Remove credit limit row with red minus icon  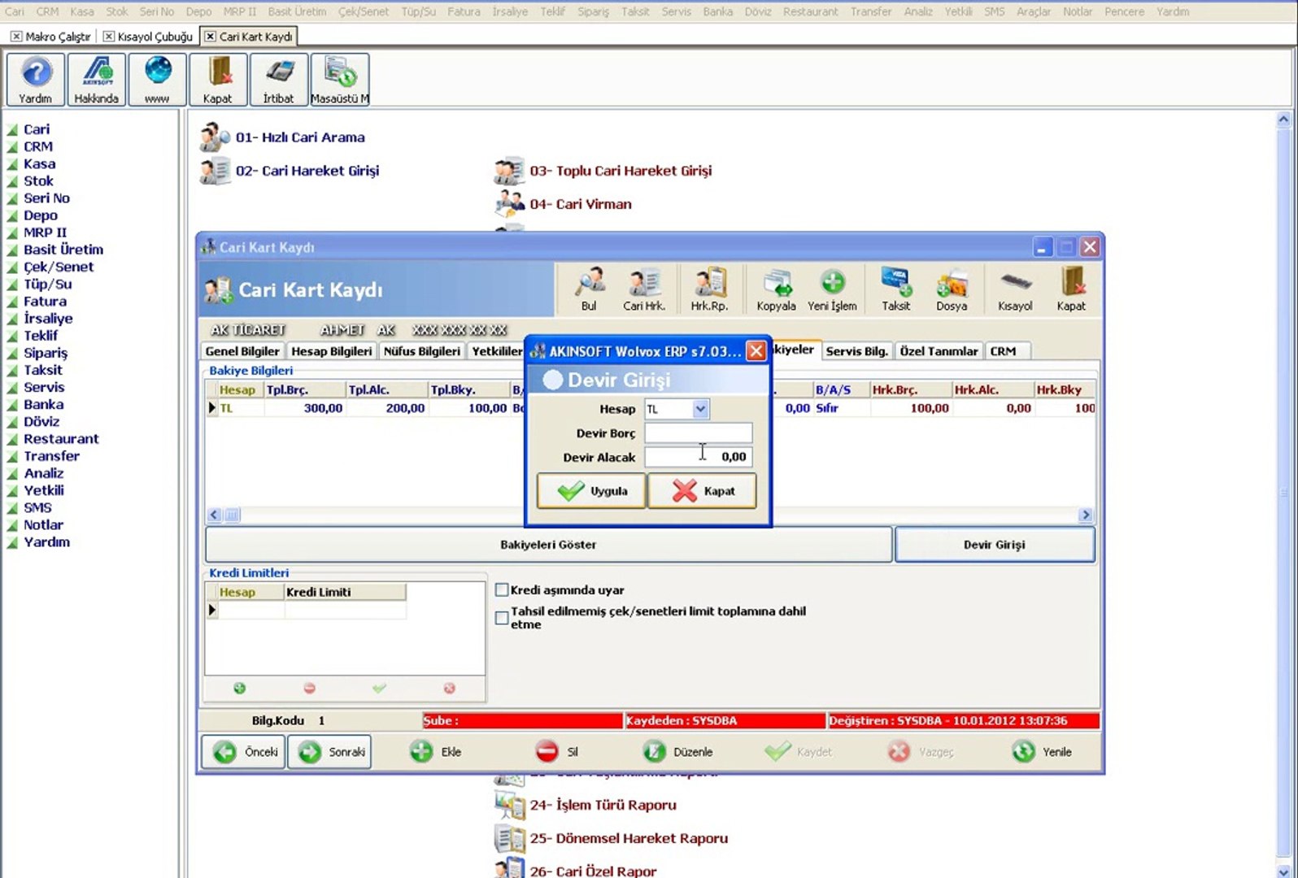point(309,689)
